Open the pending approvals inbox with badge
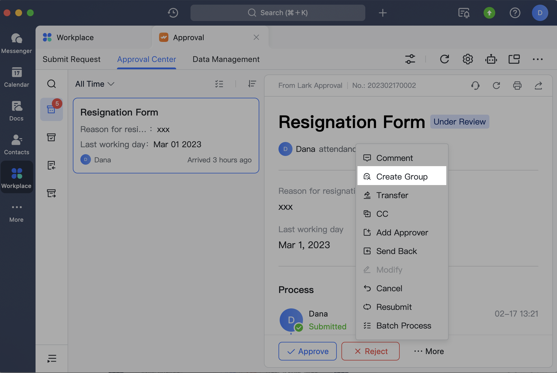The image size is (557, 373). tap(52, 109)
